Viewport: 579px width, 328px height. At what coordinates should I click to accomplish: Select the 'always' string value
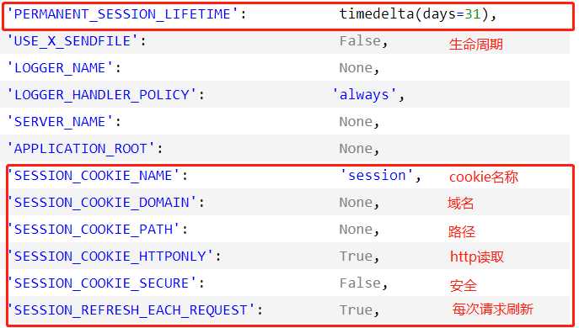pyautogui.click(x=364, y=95)
